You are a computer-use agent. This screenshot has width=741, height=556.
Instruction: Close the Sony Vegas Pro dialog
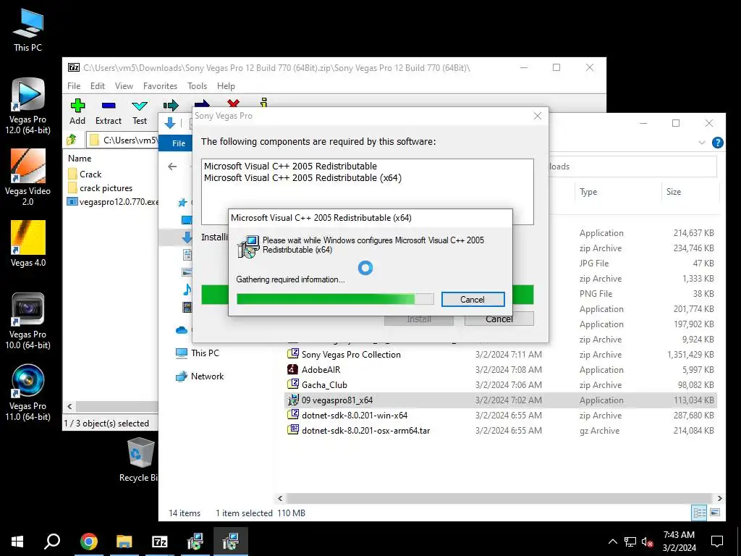pos(538,116)
